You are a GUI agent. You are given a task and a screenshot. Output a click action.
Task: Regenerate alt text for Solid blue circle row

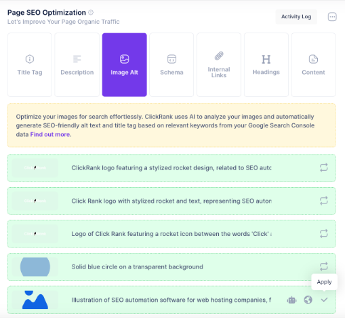pos(323,266)
